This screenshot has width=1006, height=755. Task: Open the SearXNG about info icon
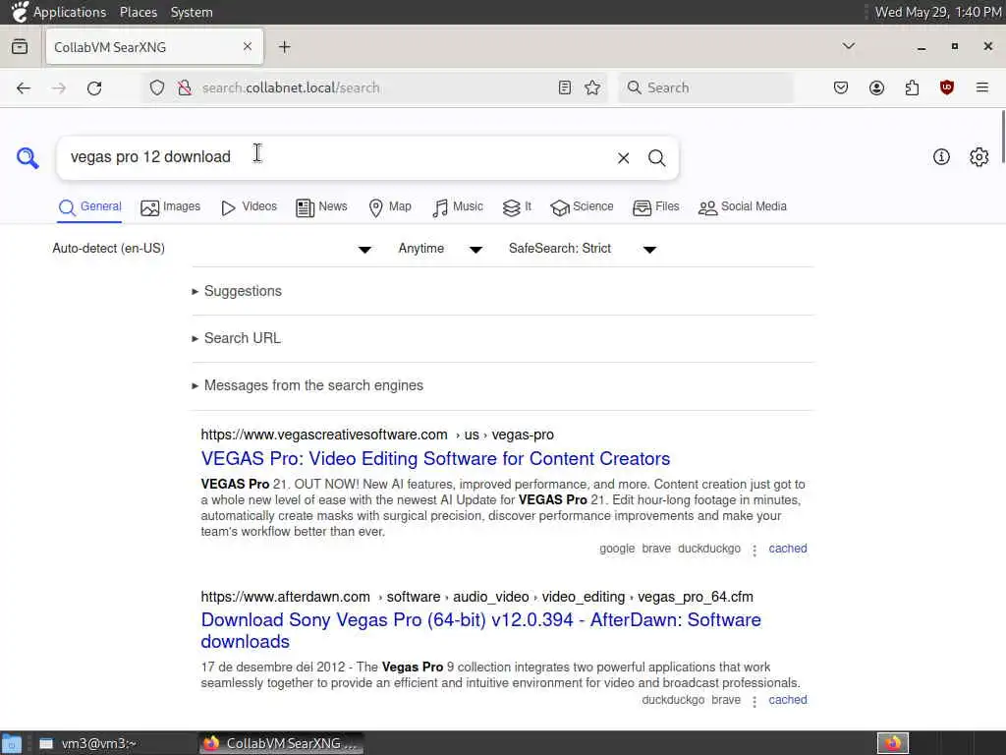[941, 156]
